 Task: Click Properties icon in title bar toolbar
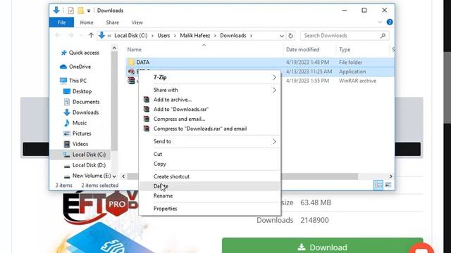[70, 11]
